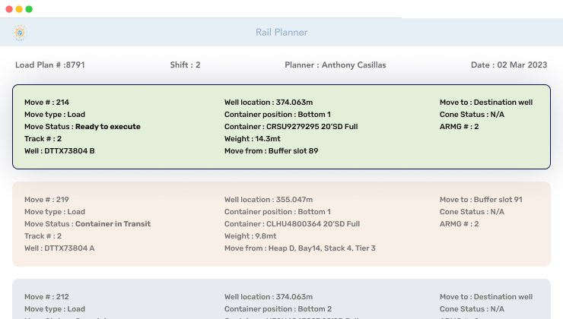Click the Container in Transit move status
The image size is (563, 319).
[x=112, y=224]
